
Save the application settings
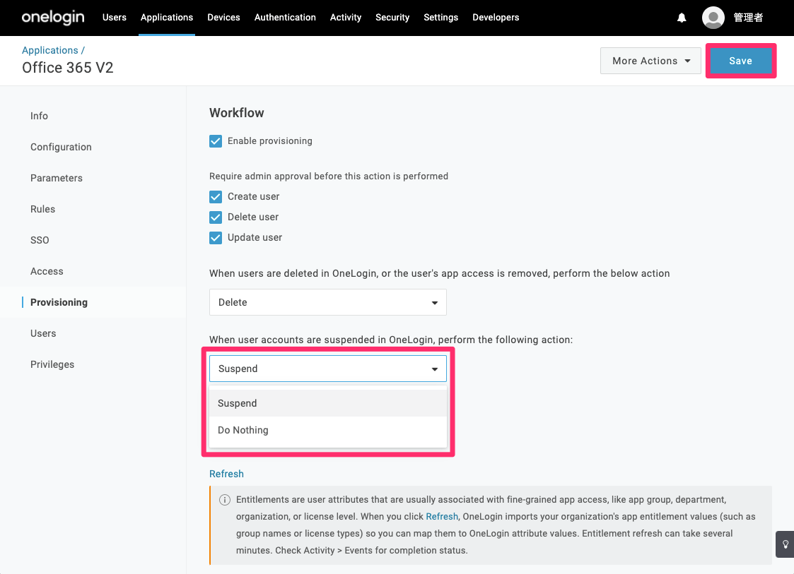pos(740,61)
